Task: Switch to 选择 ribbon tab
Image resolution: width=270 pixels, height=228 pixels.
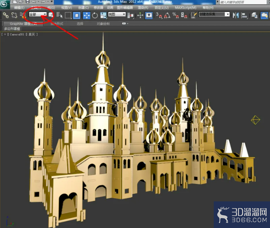Action: (80, 24)
